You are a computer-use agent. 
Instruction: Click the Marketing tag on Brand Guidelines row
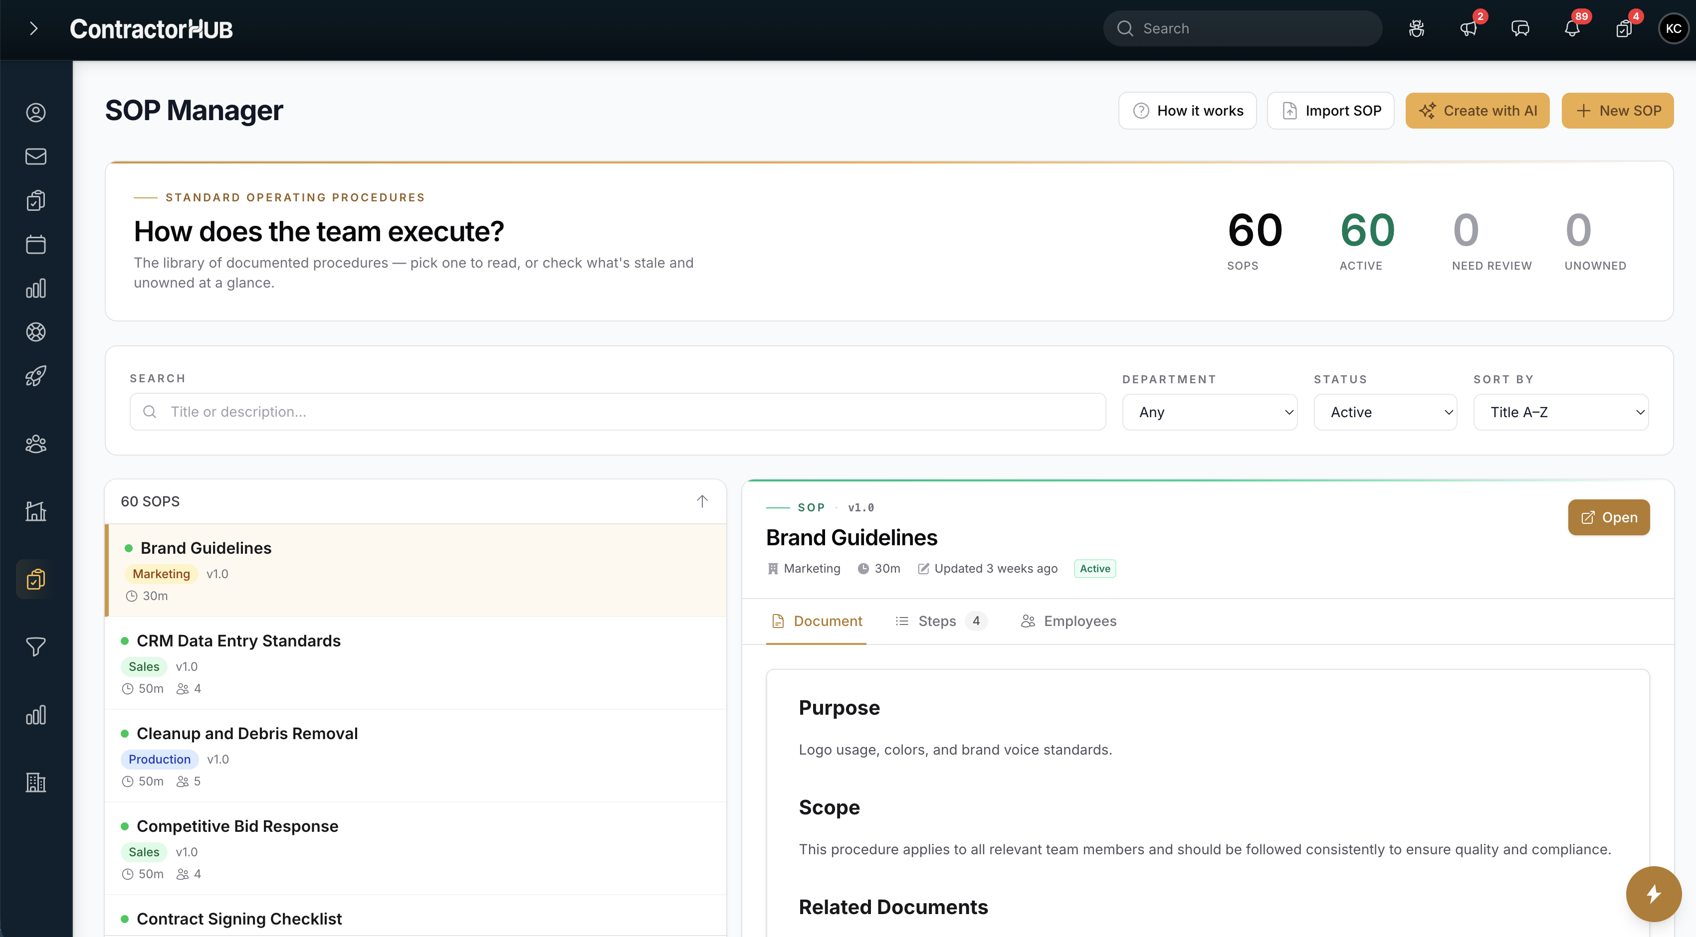pyautogui.click(x=161, y=574)
